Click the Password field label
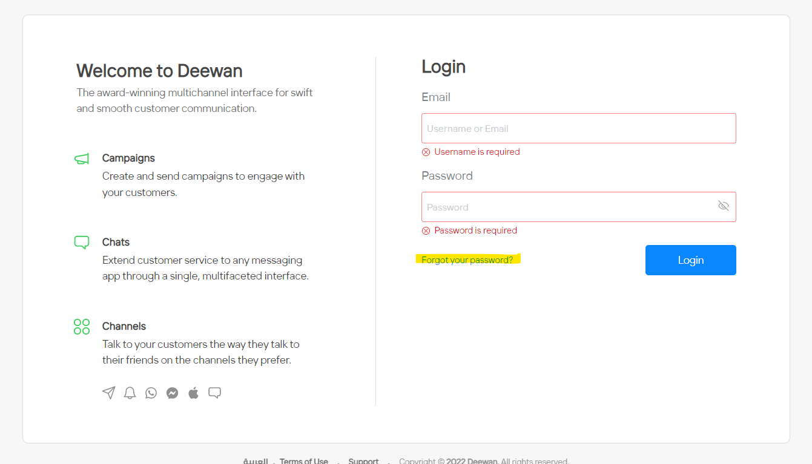 click(447, 176)
